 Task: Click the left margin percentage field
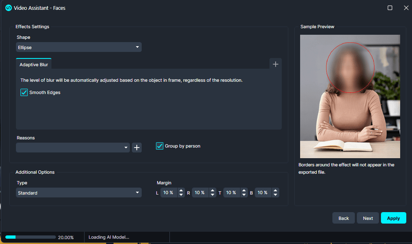168,193
